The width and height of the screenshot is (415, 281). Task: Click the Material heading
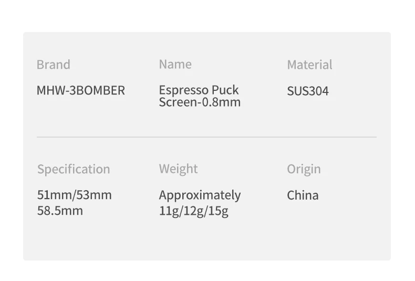309,65
